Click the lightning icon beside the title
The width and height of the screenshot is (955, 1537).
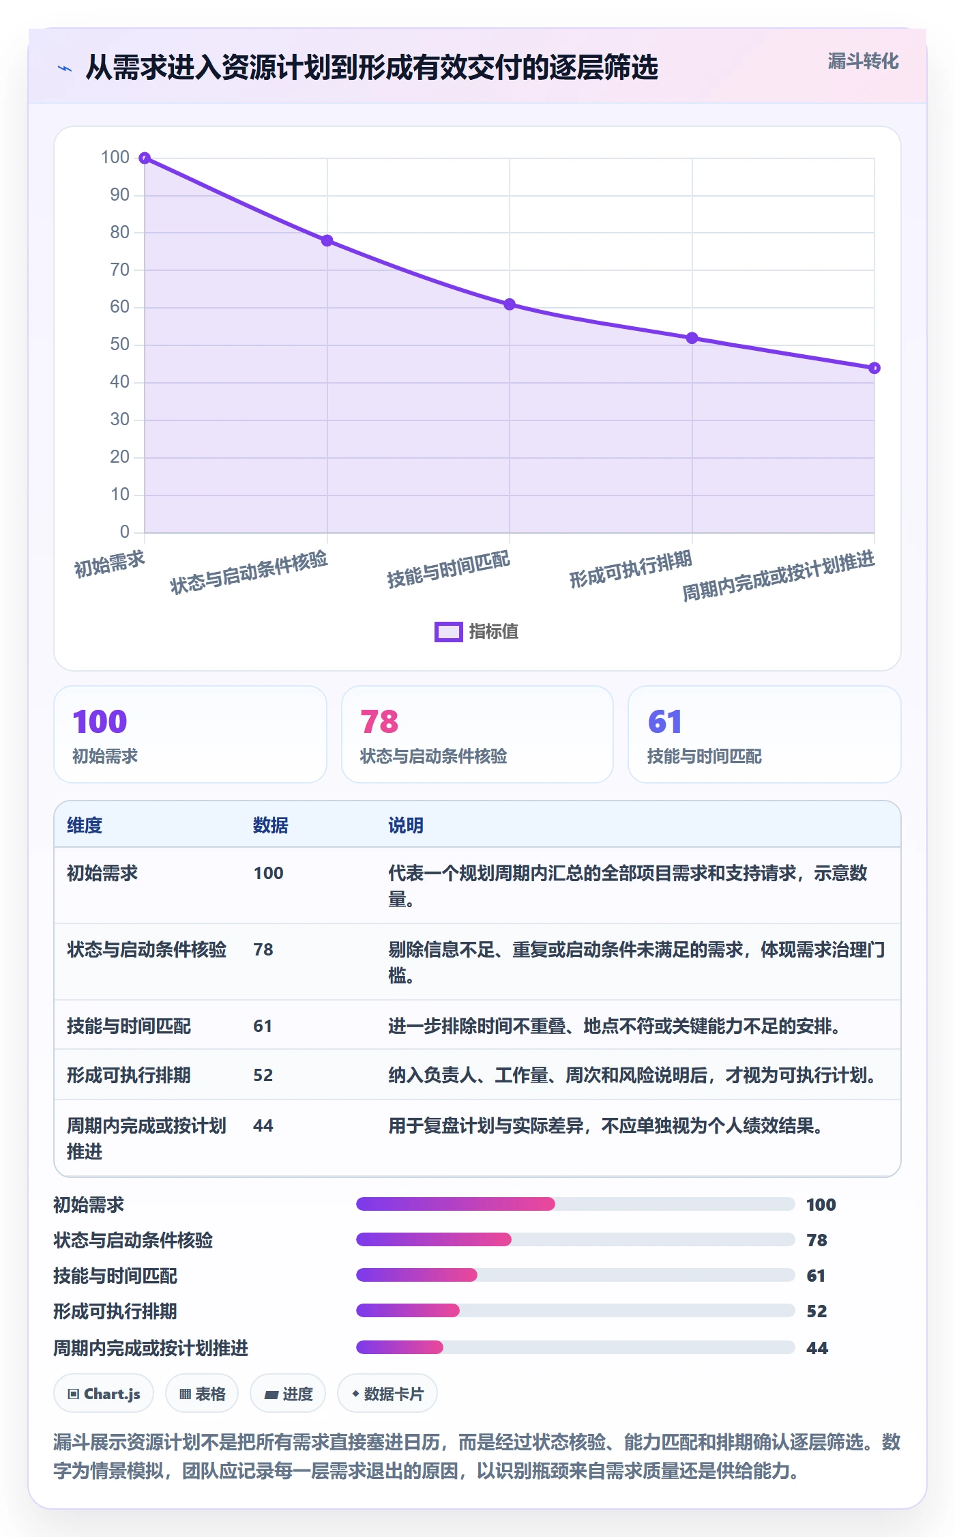tap(65, 68)
